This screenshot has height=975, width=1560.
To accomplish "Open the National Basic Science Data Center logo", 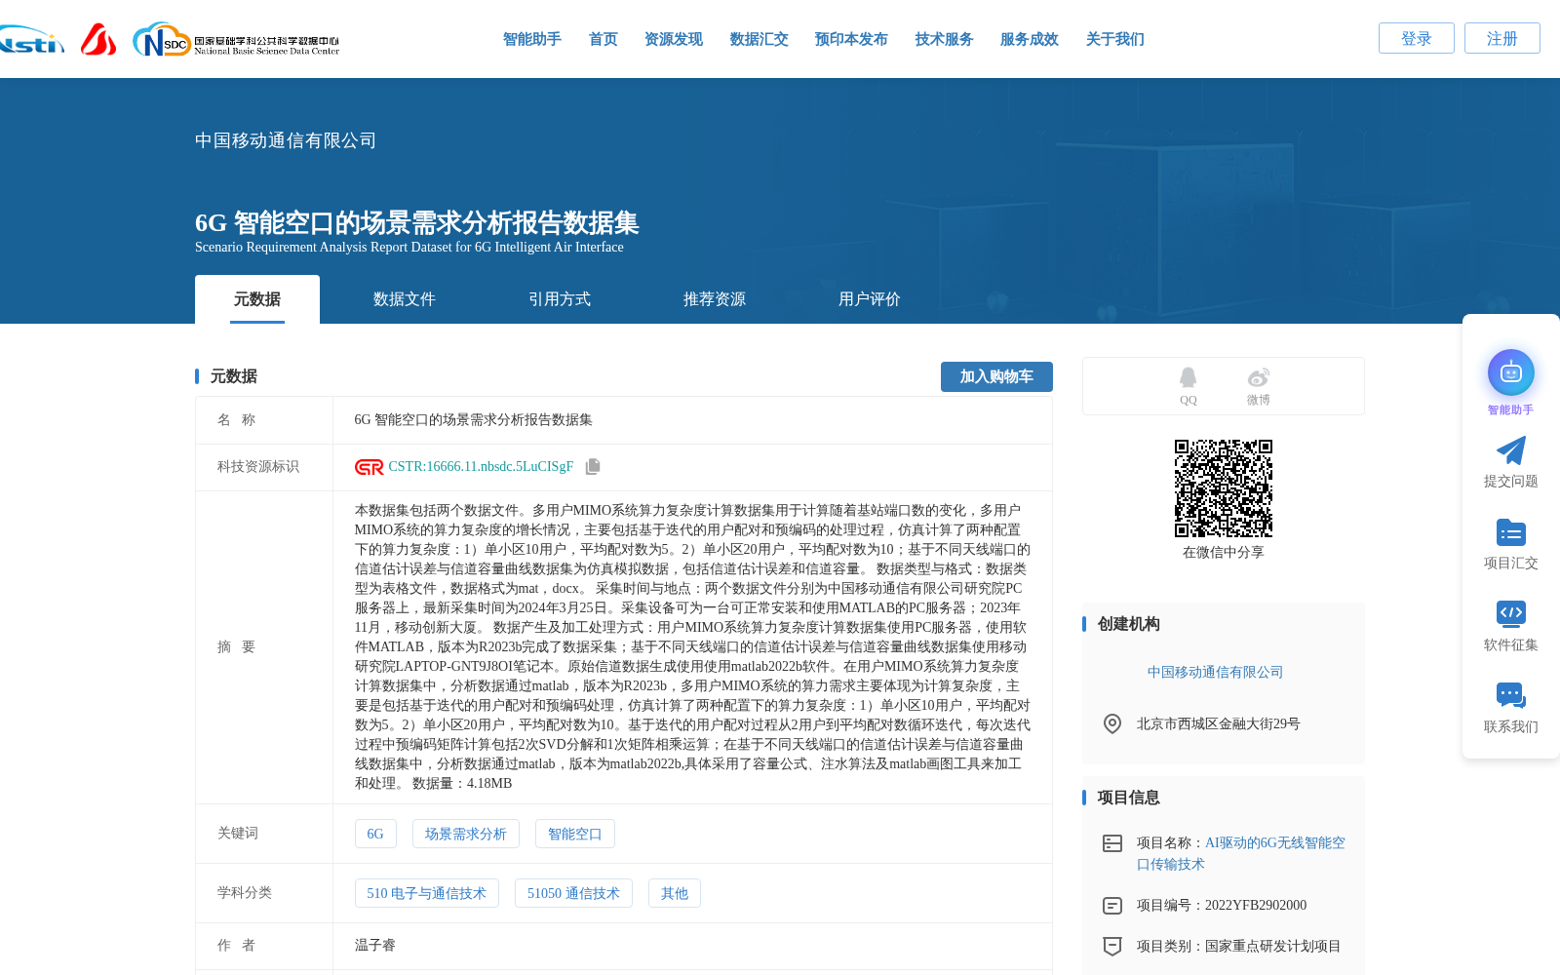I will (236, 39).
